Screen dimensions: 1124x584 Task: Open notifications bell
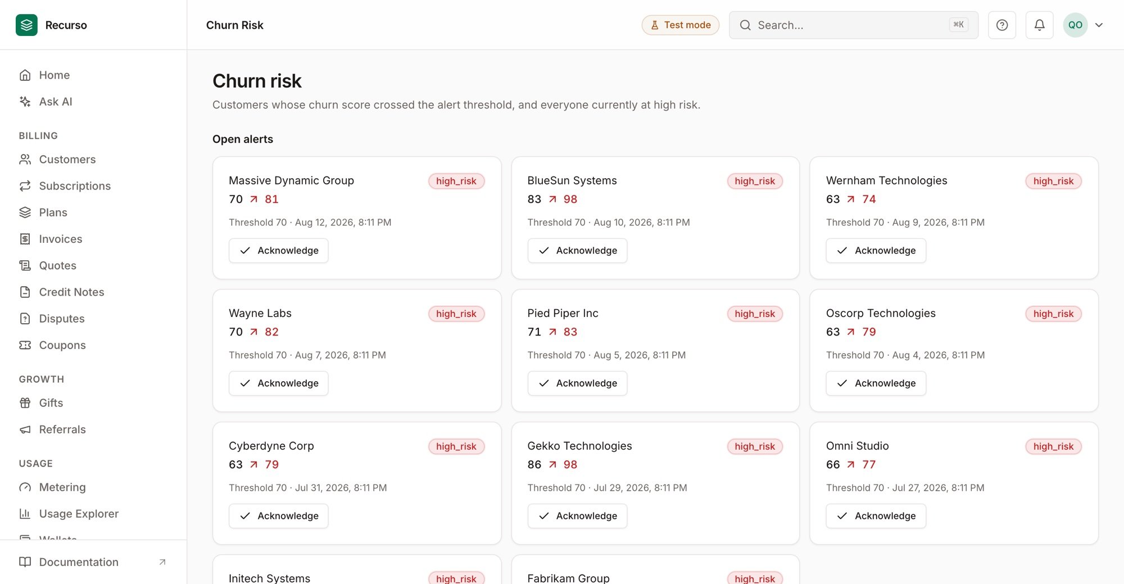pos(1040,25)
